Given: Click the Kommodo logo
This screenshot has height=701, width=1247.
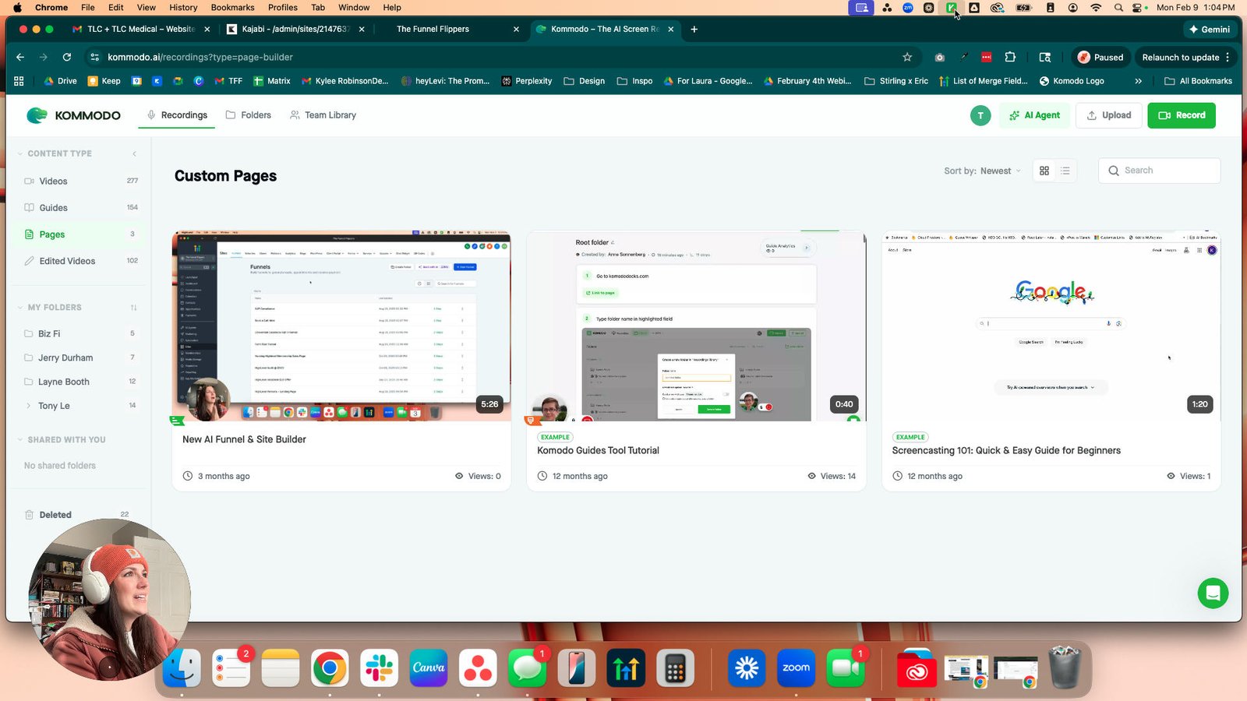Looking at the screenshot, I should 73,115.
